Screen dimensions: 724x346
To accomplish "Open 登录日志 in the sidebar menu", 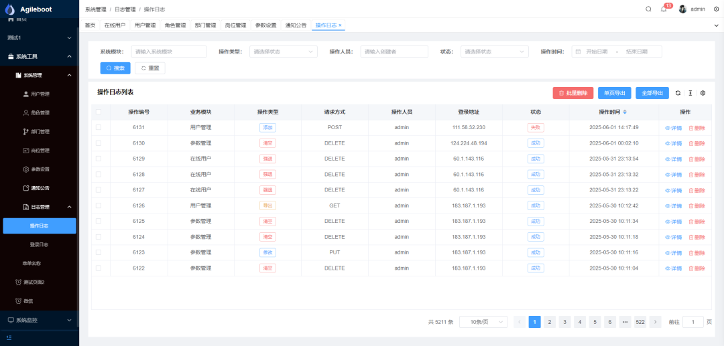I will tap(39, 244).
